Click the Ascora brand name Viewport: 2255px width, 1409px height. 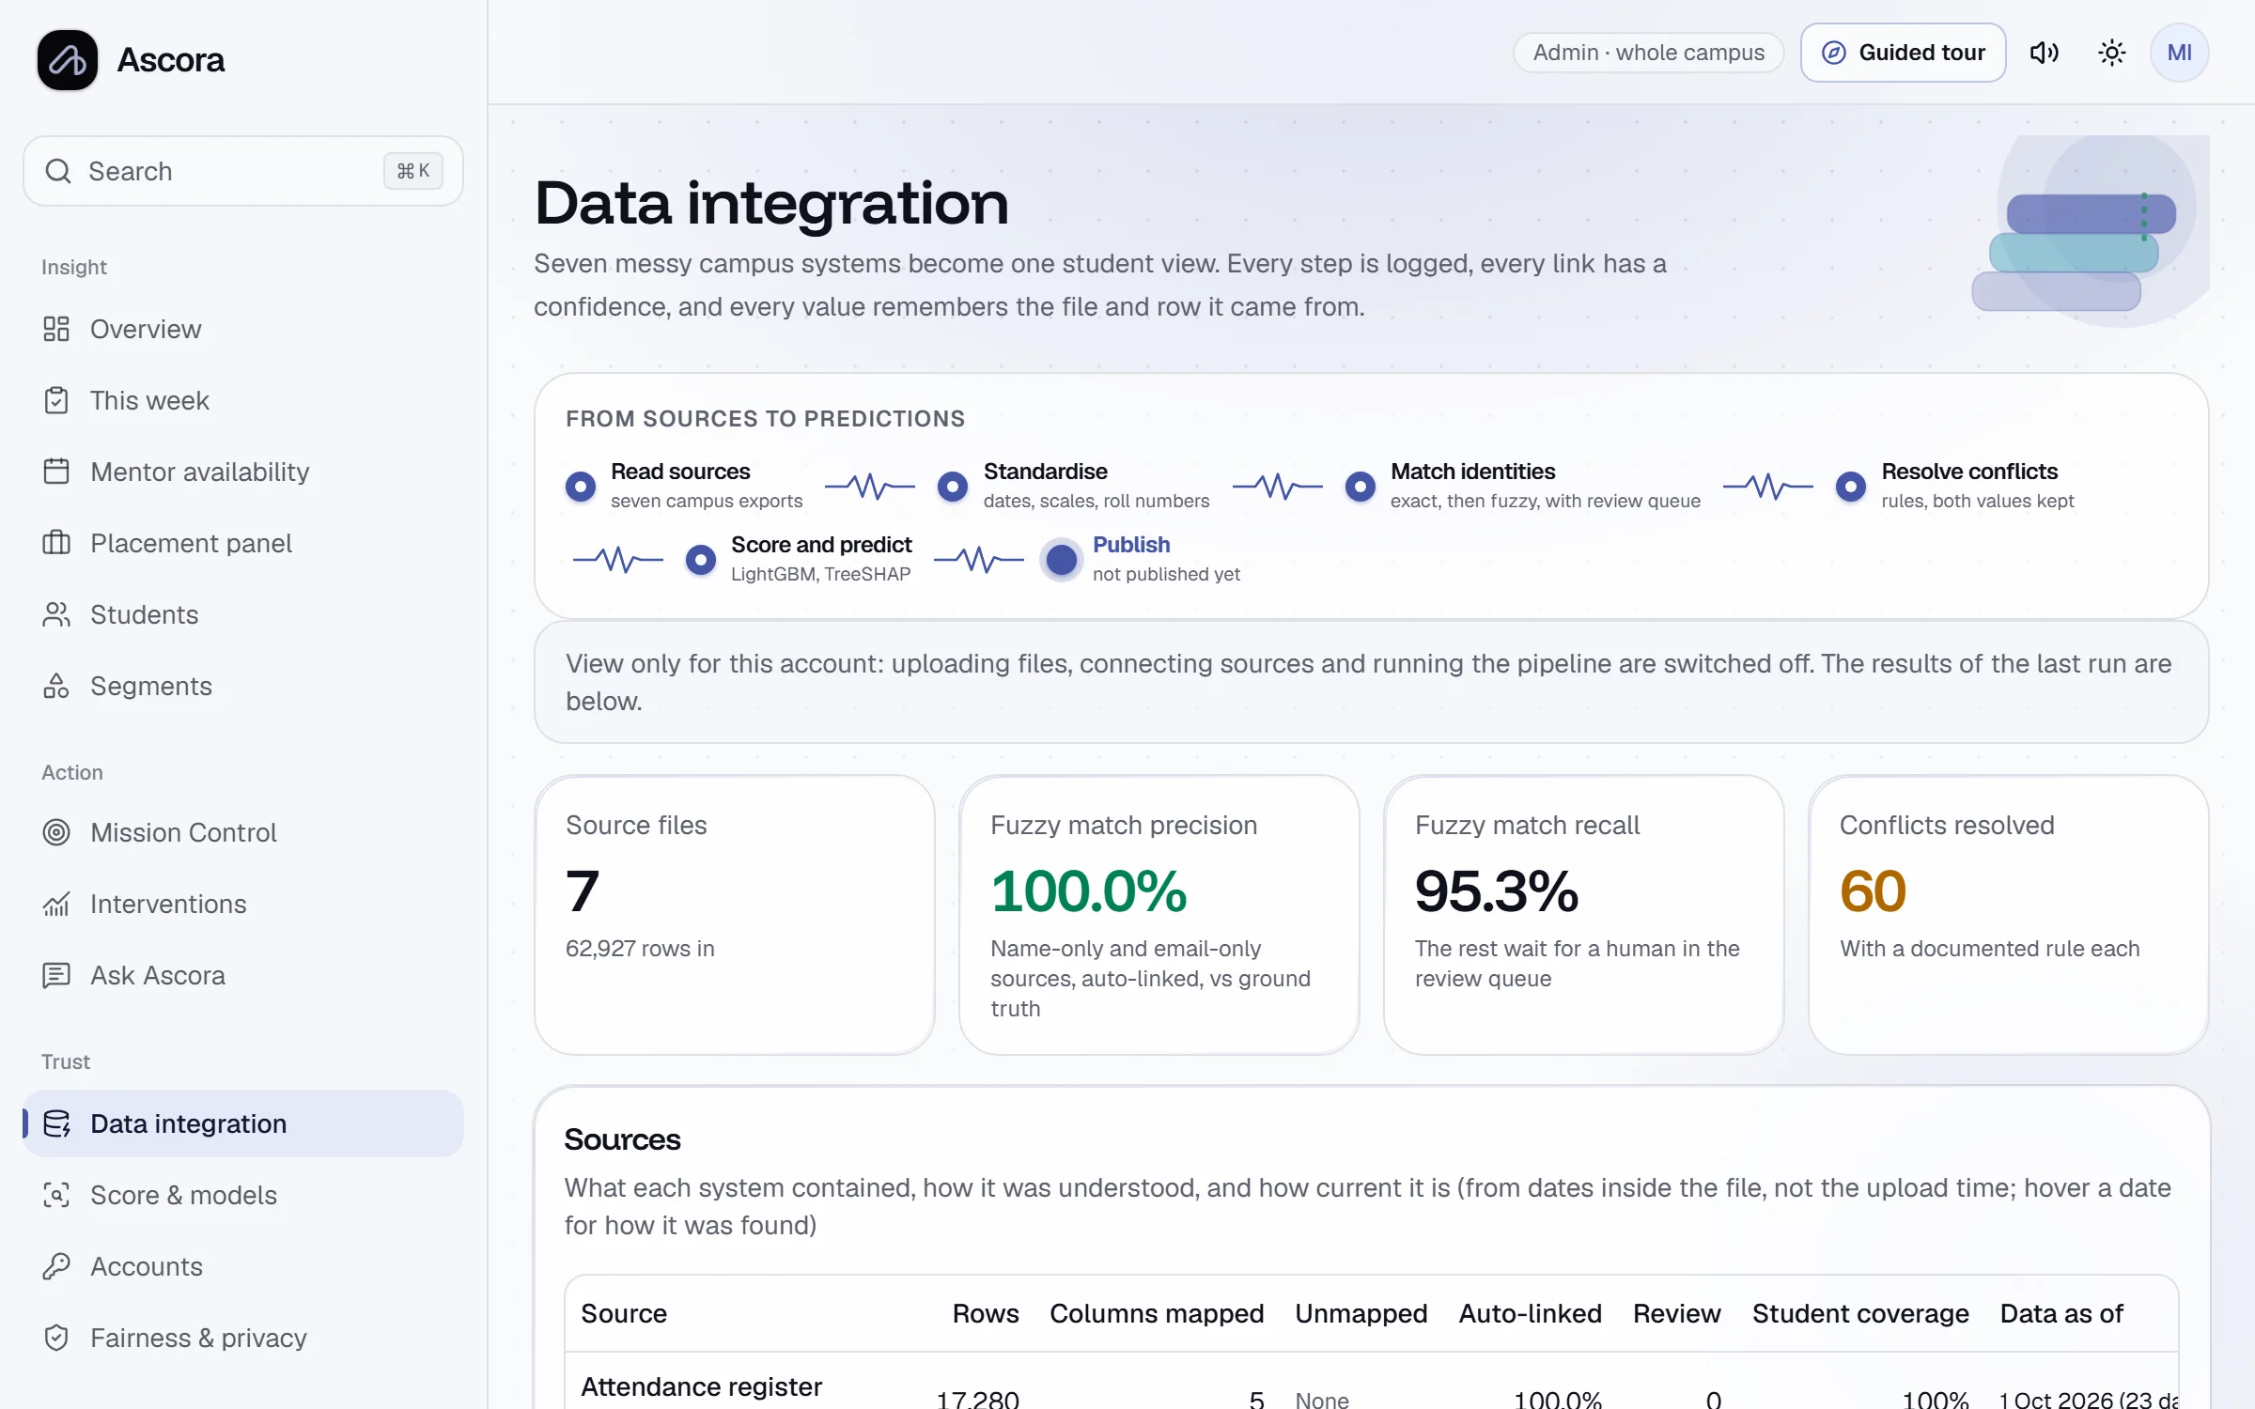(x=171, y=60)
